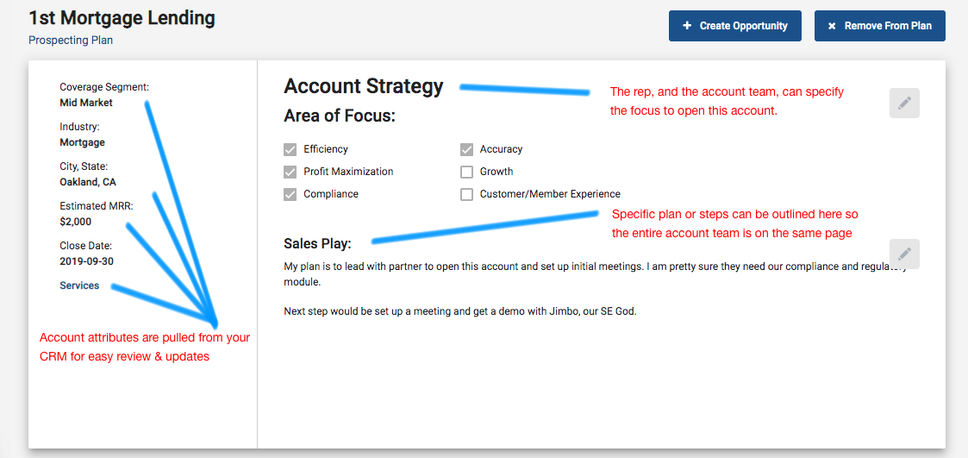This screenshot has height=458, width=968.
Task: Click the Close Date 2019-09-30 value
Action: (86, 260)
